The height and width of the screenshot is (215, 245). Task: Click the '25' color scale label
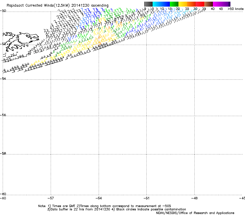click(x=187, y=9)
